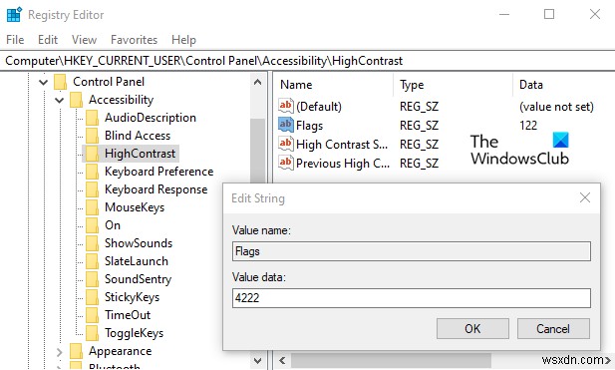
Task: Open the View menu
Action: tap(84, 40)
